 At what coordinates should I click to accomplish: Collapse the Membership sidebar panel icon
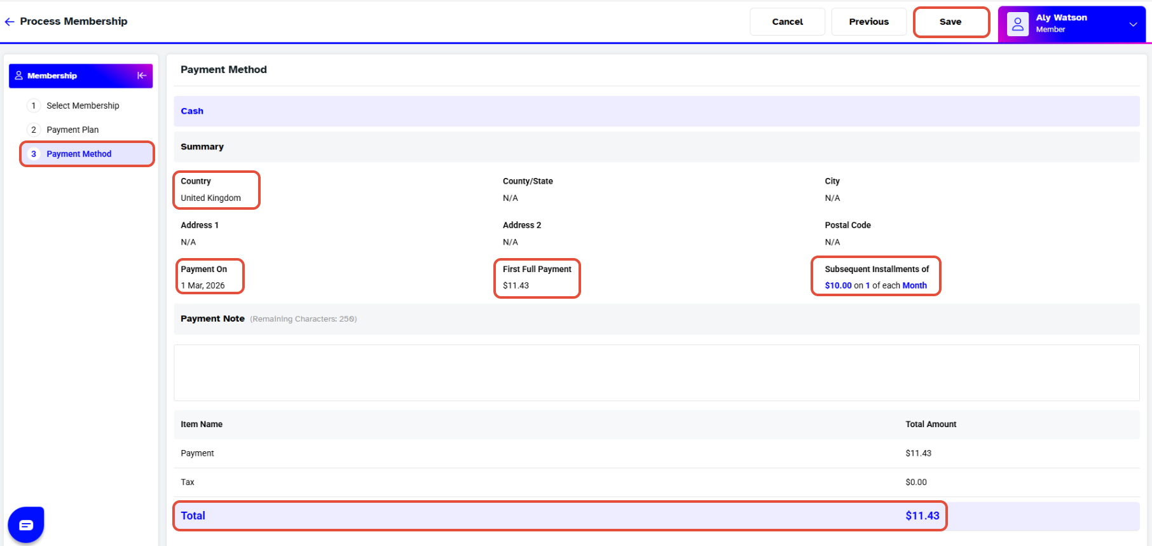[x=142, y=76]
